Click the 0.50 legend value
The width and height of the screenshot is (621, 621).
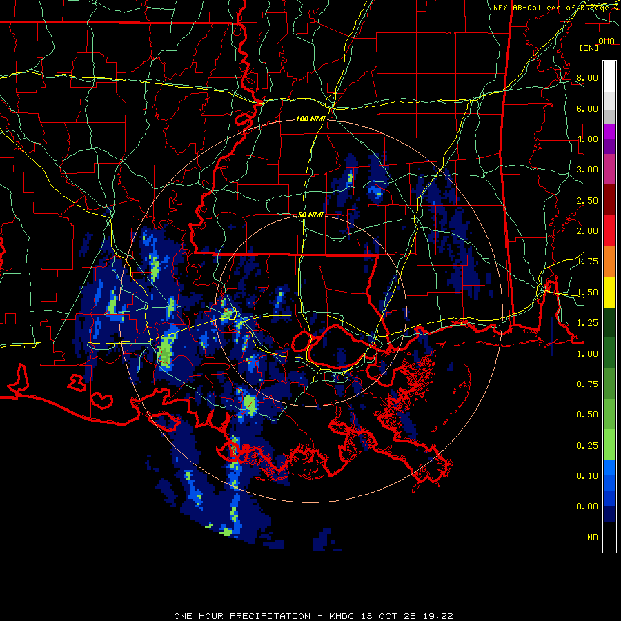click(587, 415)
